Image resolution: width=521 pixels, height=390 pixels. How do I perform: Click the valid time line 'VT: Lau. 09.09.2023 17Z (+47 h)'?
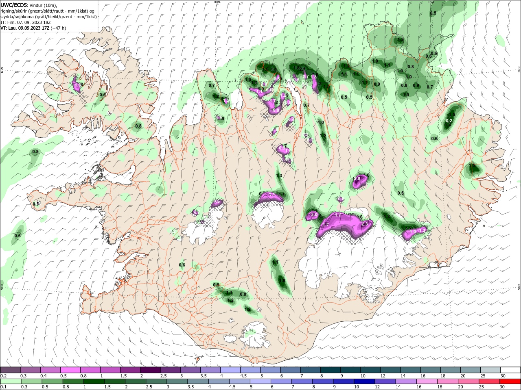point(33,28)
